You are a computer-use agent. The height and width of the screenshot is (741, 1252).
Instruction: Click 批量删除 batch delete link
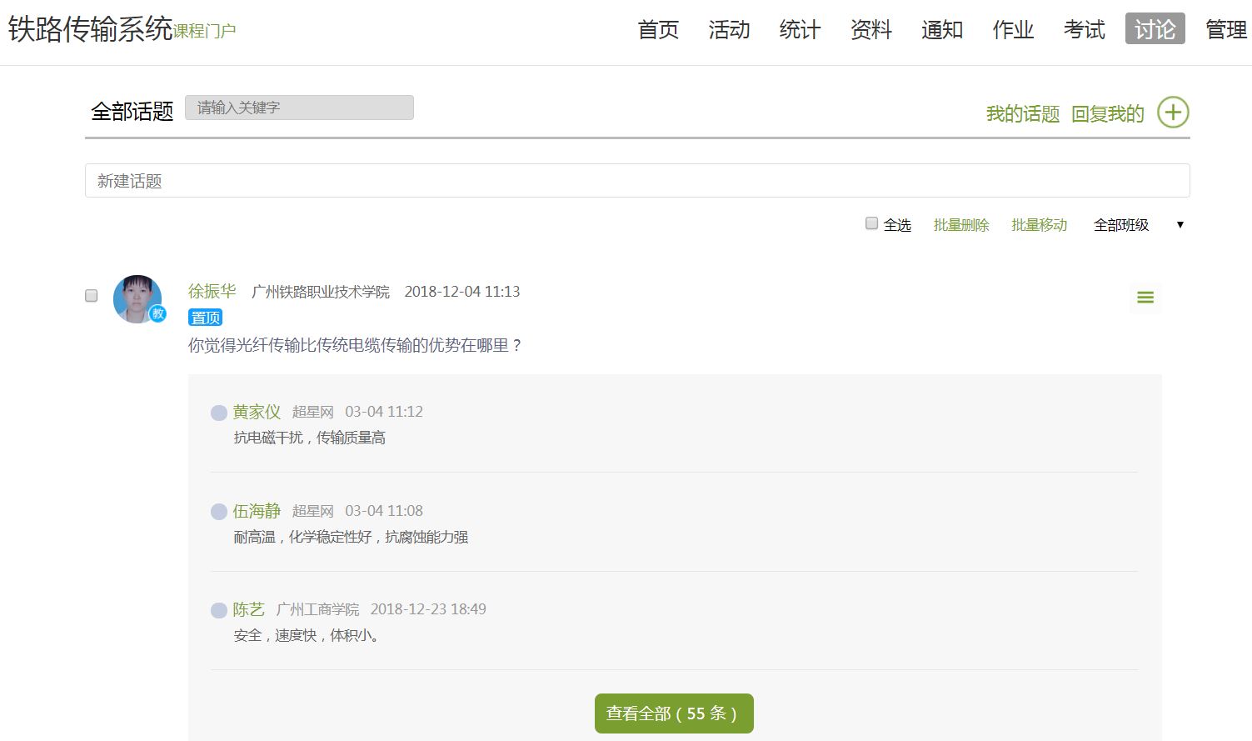click(x=961, y=225)
